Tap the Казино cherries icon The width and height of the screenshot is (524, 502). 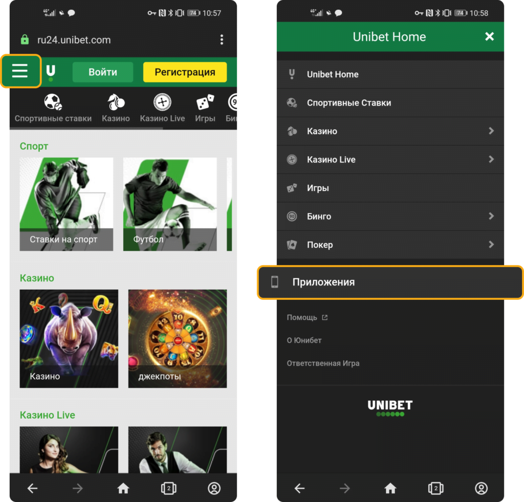(x=116, y=103)
